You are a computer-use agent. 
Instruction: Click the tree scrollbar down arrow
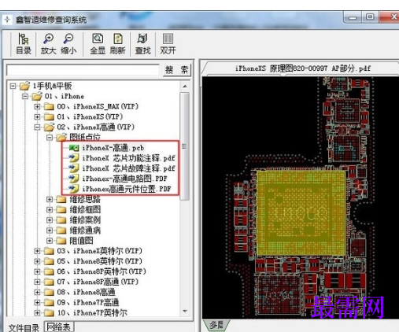185,311
